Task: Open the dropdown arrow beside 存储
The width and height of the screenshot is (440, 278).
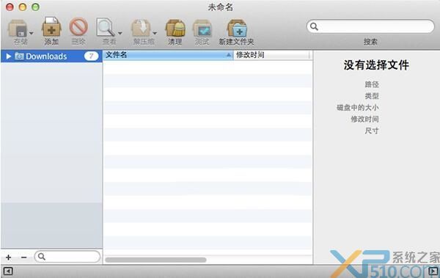Action: [32, 33]
